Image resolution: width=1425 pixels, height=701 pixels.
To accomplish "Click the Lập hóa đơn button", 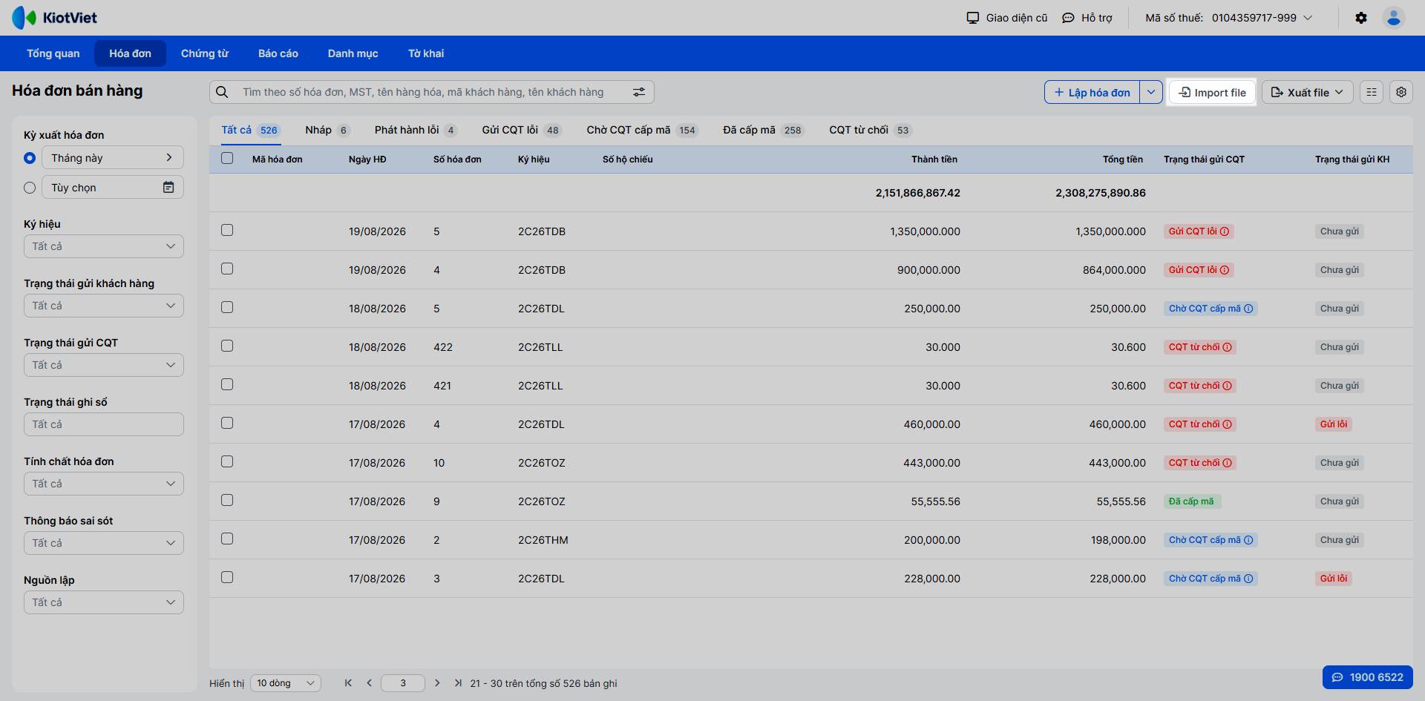I will click(1092, 92).
